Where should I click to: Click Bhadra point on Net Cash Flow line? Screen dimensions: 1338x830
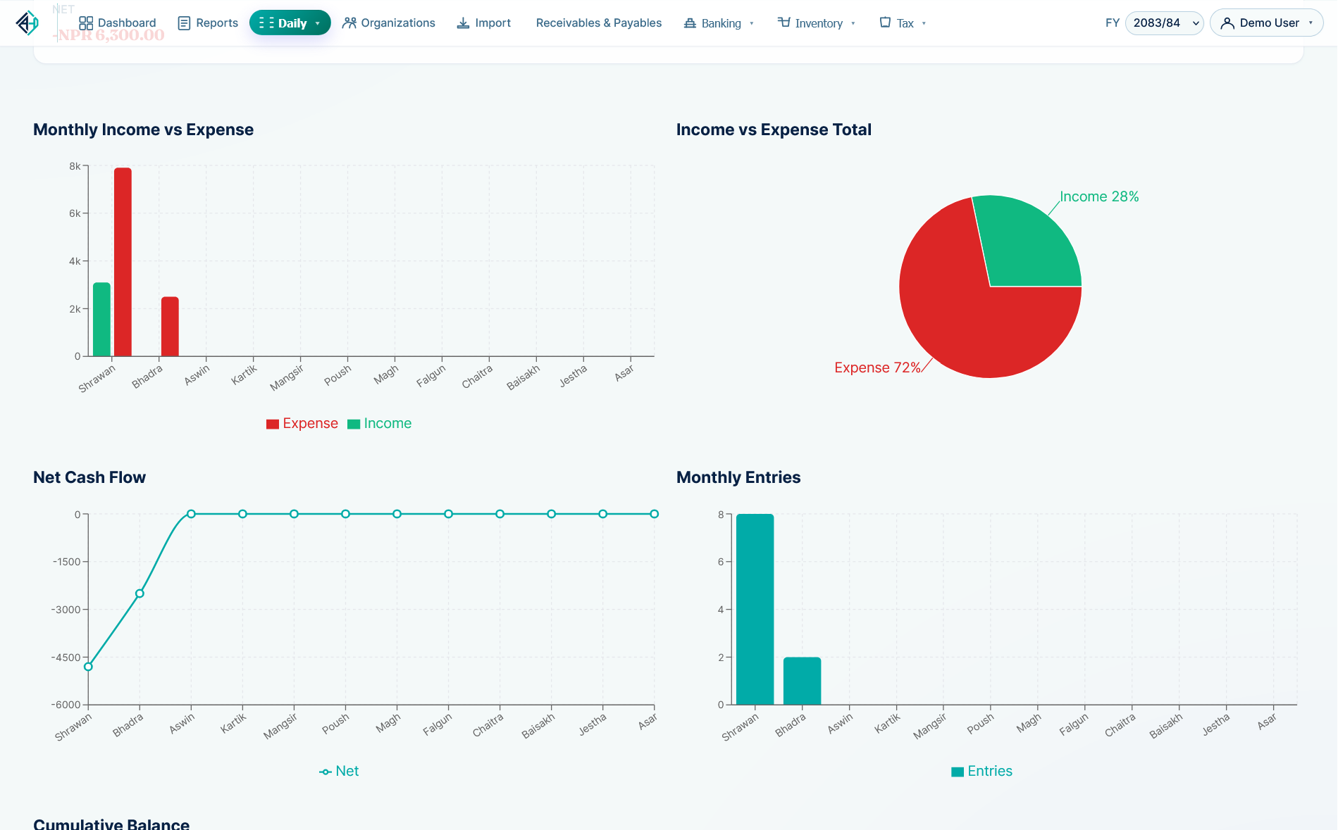(x=140, y=593)
